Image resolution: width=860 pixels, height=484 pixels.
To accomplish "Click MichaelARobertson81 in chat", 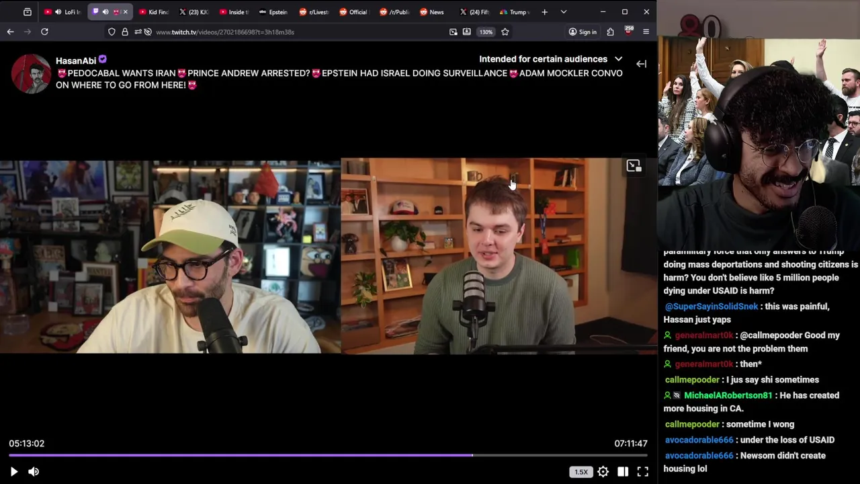I will tap(728, 396).
